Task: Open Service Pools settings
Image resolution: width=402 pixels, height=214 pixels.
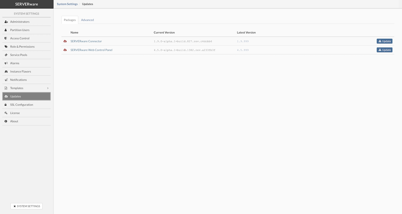Action: tap(19, 55)
